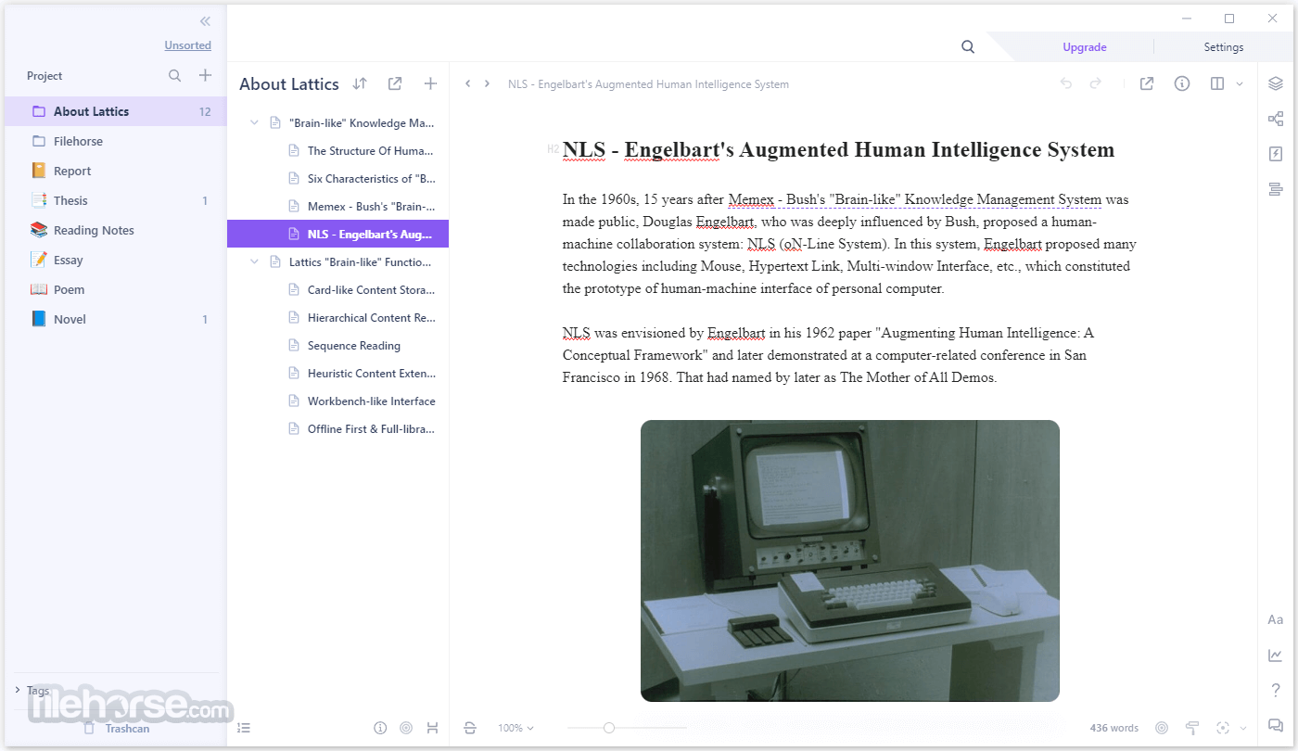Open font settings with the Aa icon
This screenshot has height=751, width=1298.
pyautogui.click(x=1276, y=619)
